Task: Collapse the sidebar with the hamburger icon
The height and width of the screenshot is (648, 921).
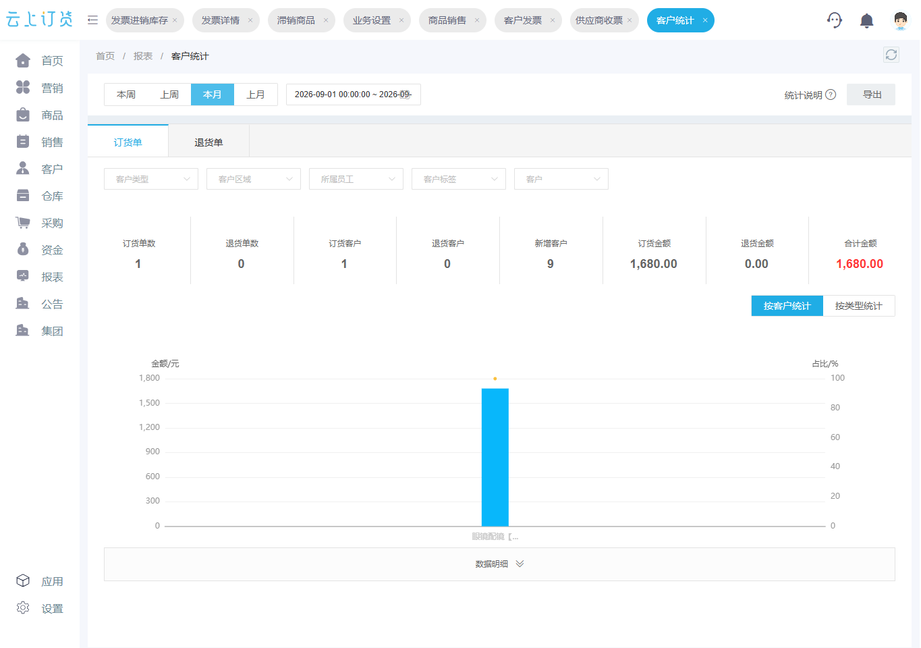Action: 92,20
